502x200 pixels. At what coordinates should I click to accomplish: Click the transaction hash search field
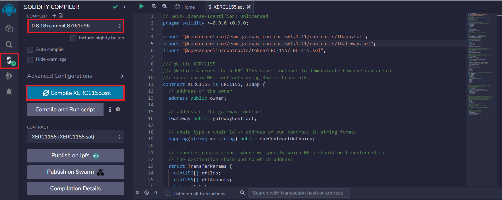click(299, 193)
